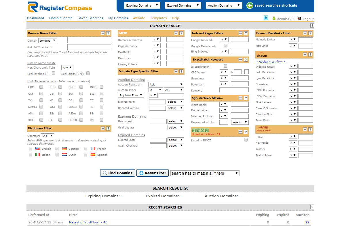Click the green saved searches arrow icon
The width and height of the screenshot is (346, 226).
tap(250, 5)
